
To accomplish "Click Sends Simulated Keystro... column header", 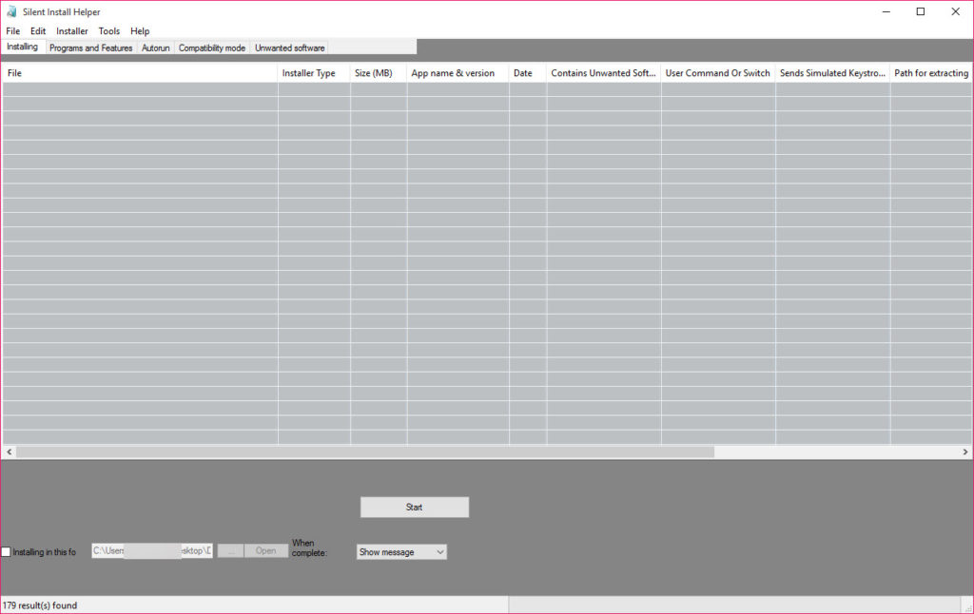I will (x=832, y=73).
